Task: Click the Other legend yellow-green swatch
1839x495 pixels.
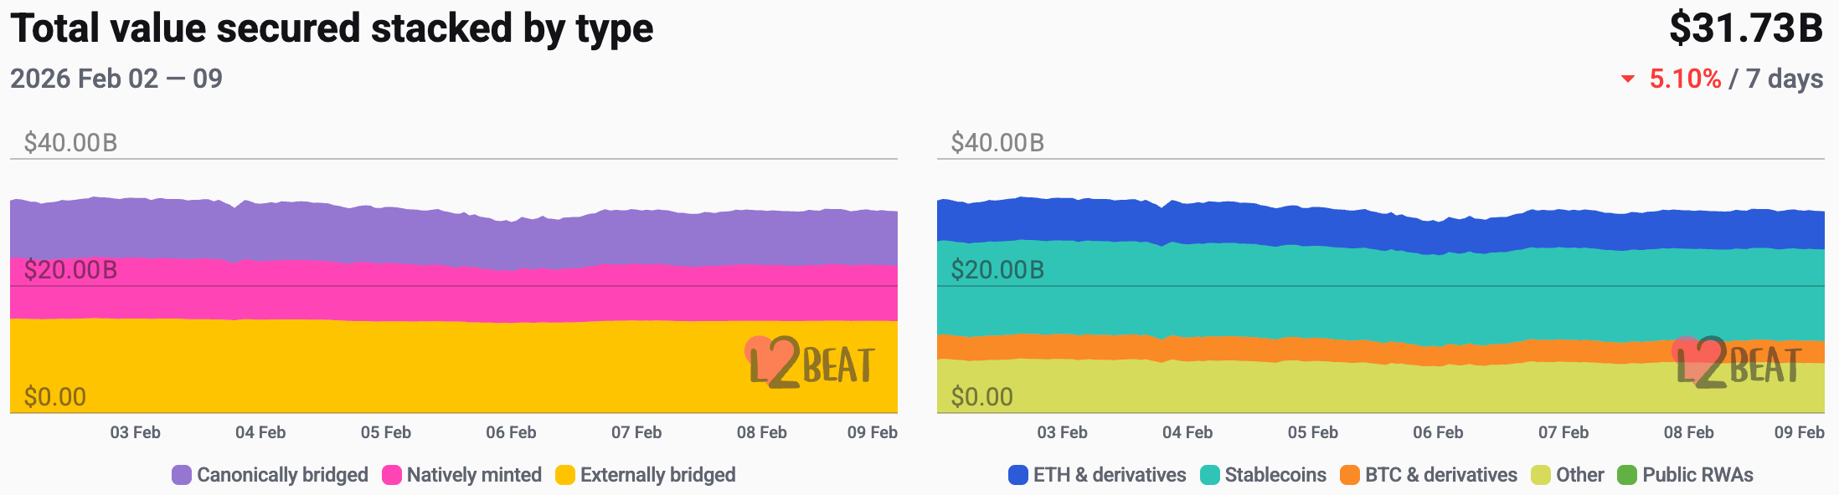Action: 1540,475
